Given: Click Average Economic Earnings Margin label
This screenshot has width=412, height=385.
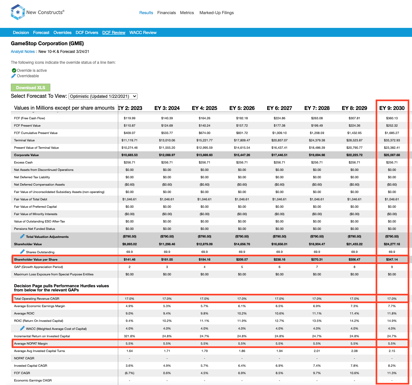Looking at the screenshot, I should (39, 306).
